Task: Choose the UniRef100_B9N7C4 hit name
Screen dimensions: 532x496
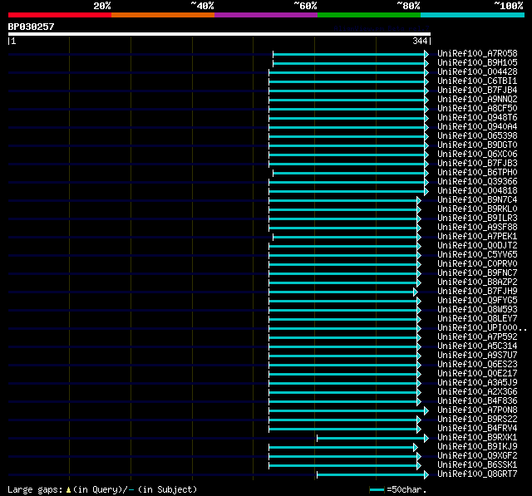Action: 477,200
